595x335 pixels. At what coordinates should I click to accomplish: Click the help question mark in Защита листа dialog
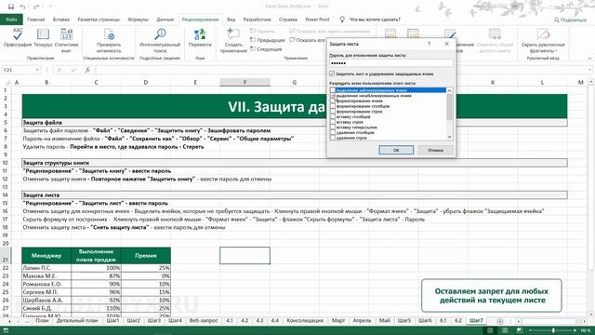coord(430,44)
